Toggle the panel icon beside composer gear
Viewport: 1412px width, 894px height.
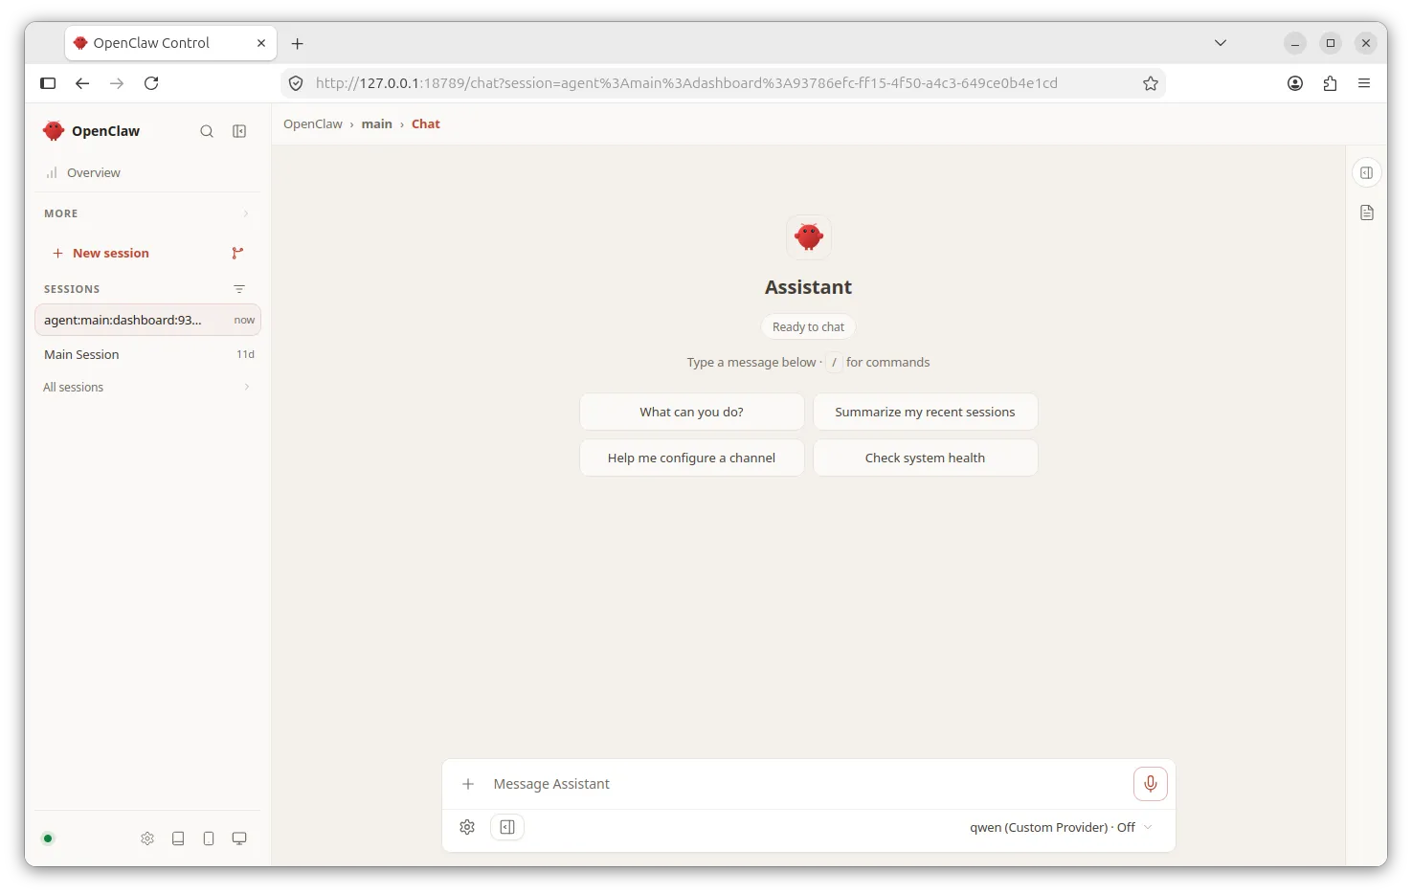[507, 827]
